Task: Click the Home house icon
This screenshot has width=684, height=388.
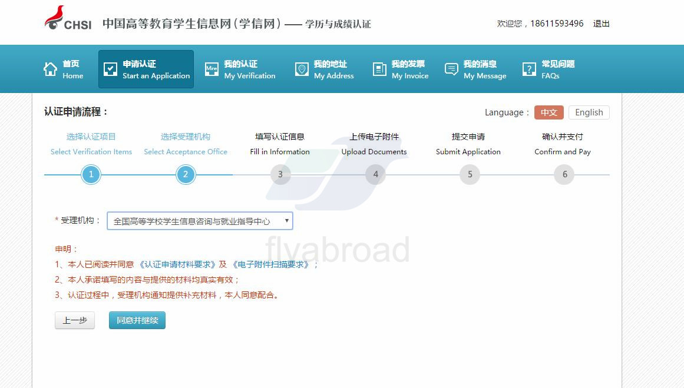Action: tap(51, 69)
